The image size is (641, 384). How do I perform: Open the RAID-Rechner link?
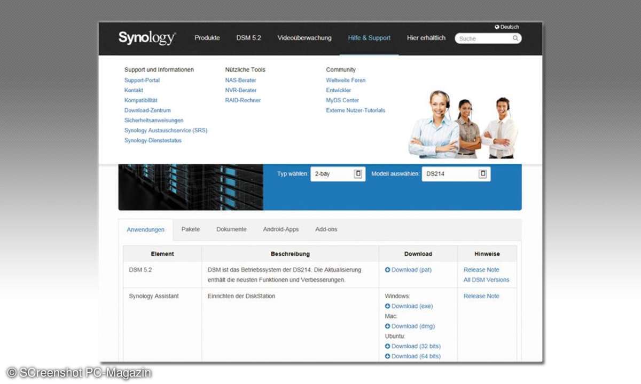243,100
